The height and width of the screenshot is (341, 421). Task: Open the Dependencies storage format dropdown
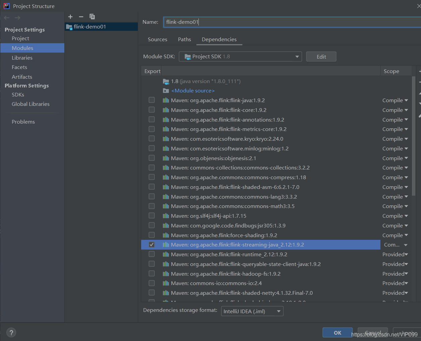252,311
